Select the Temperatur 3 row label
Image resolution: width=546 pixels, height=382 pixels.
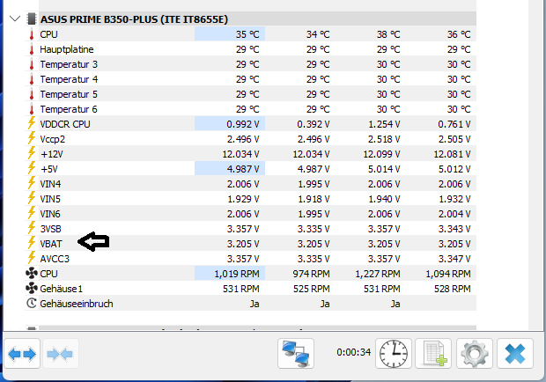pyautogui.click(x=69, y=64)
